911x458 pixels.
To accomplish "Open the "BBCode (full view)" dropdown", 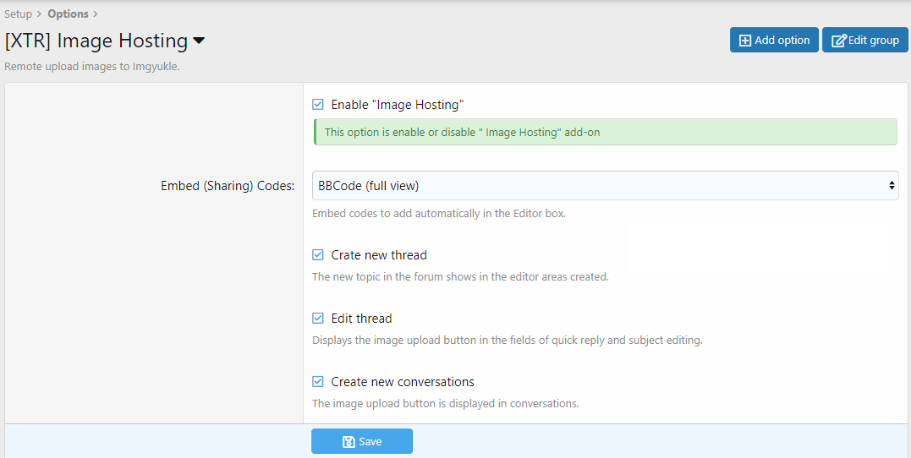I will pyautogui.click(x=605, y=185).
